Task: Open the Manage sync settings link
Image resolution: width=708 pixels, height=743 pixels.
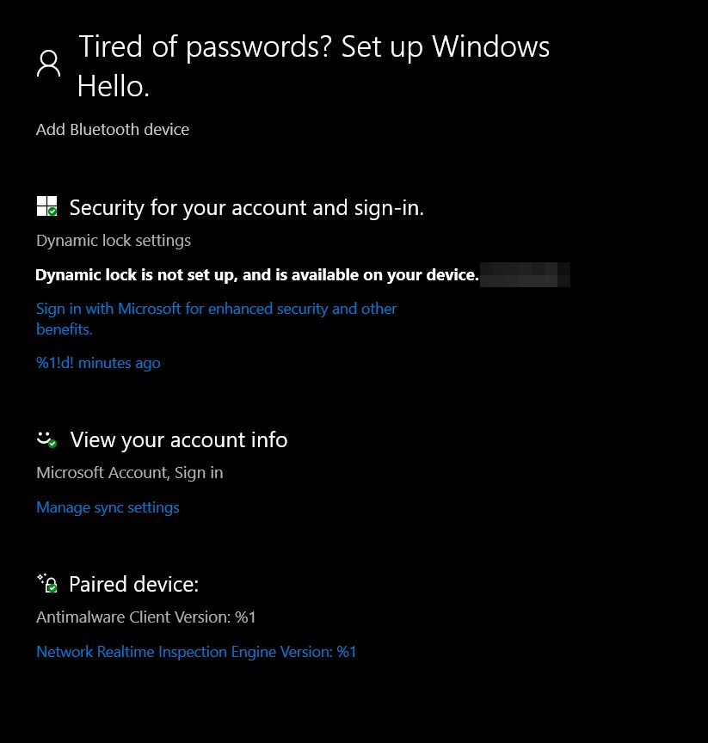Action: click(108, 507)
